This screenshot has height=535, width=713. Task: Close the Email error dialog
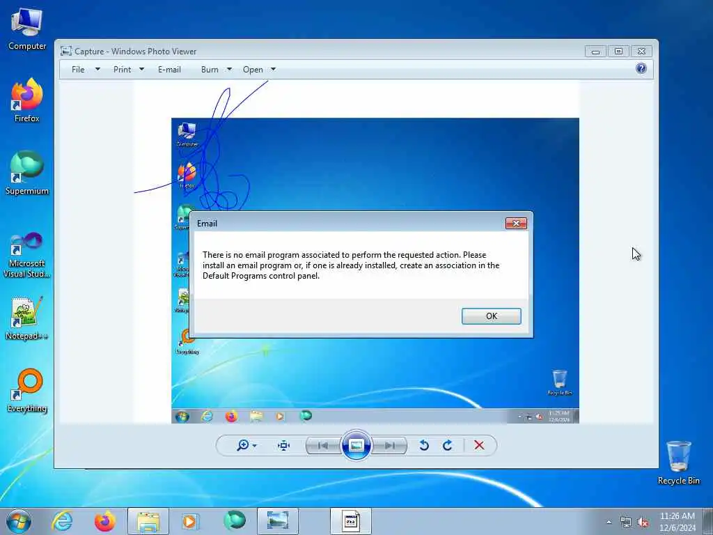[x=516, y=224]
